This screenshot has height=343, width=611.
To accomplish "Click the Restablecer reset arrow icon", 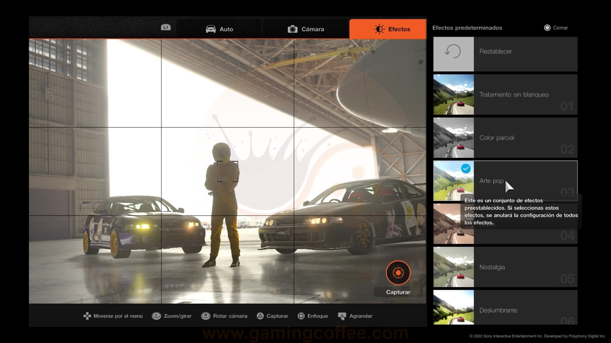I will coord(453,51).
